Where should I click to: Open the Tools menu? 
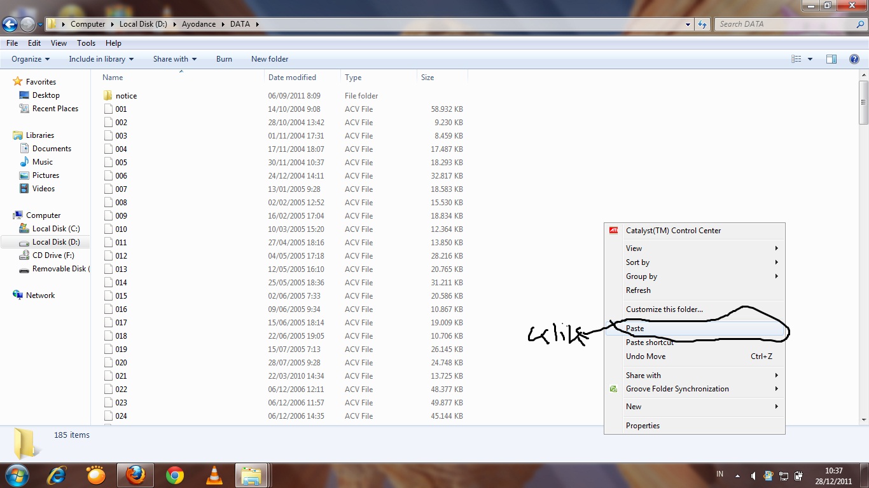[86, 43]
